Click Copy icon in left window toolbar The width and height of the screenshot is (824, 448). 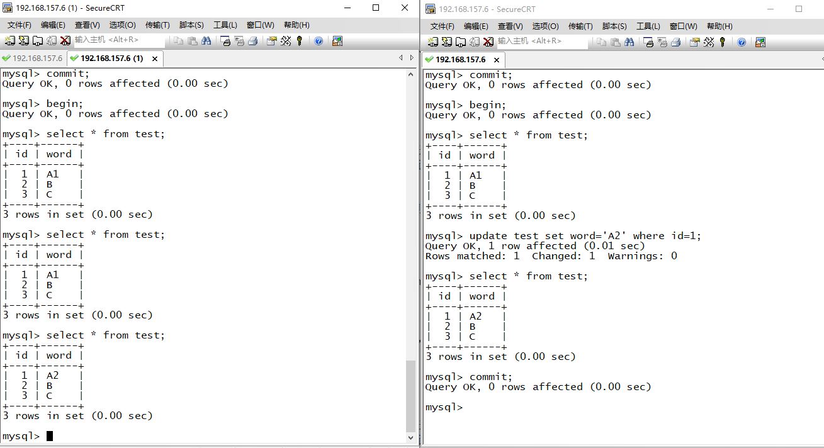click(178, 40)
